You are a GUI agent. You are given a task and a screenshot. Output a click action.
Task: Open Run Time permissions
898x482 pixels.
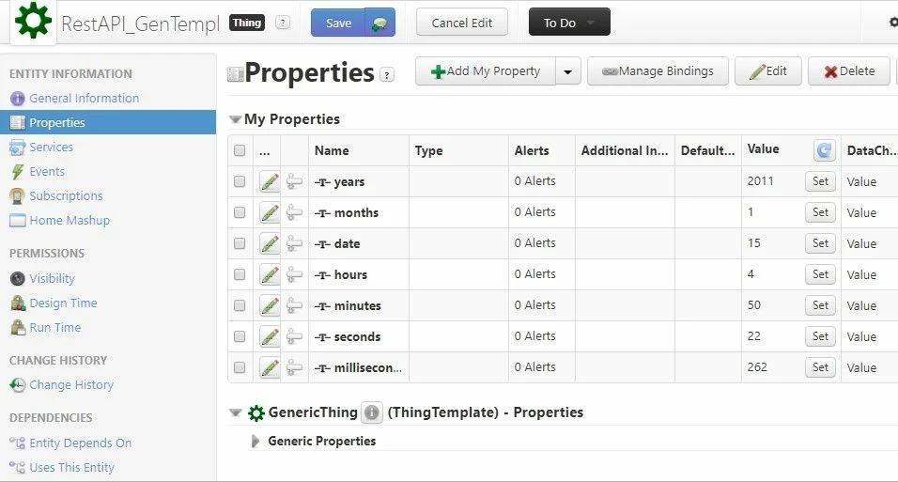pos(55,327)
